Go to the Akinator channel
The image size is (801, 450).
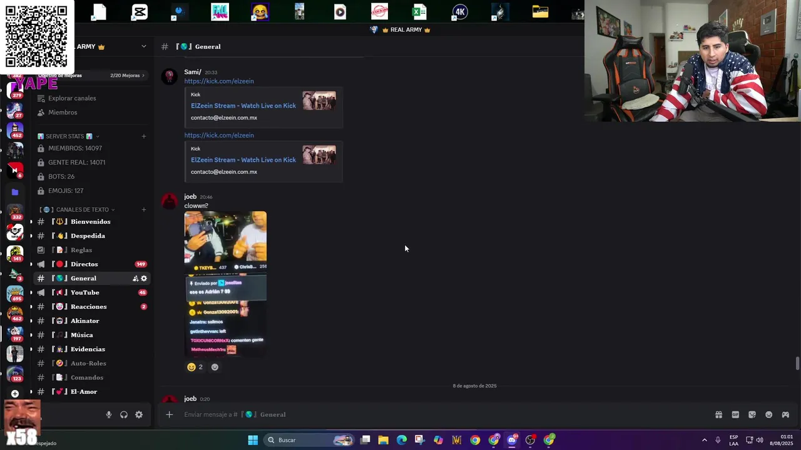point(85,321)
